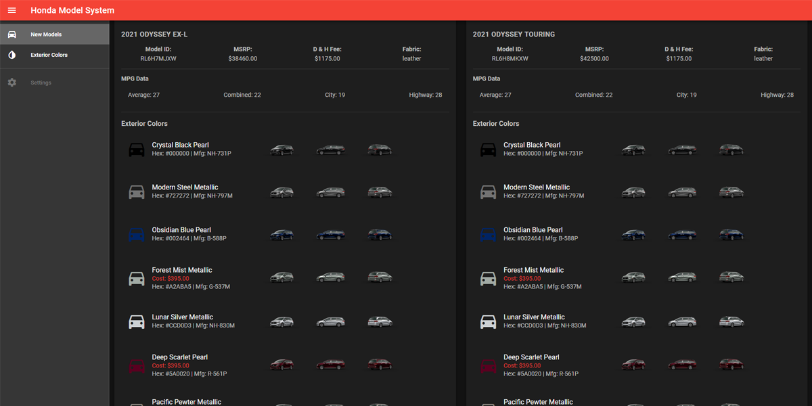Viewport: 812px width, 406px height.
Task: Click Forest Mist Metallic car icon in Touring
Action: (489, 278)
